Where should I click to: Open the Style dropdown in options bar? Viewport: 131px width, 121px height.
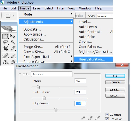click(x=105, y=16)
